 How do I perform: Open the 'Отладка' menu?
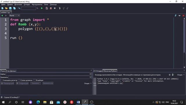coord(27,5)
